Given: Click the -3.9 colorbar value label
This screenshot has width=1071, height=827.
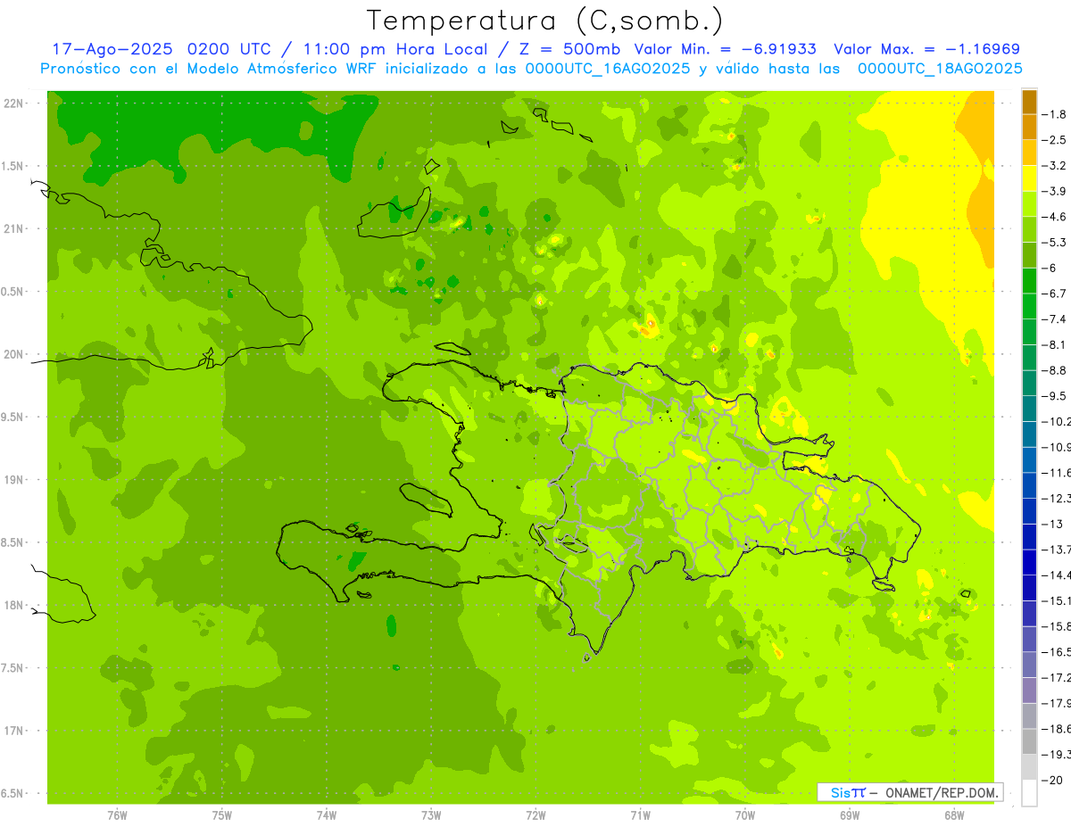Looking at the screenshot, I should pos(1055,191).
